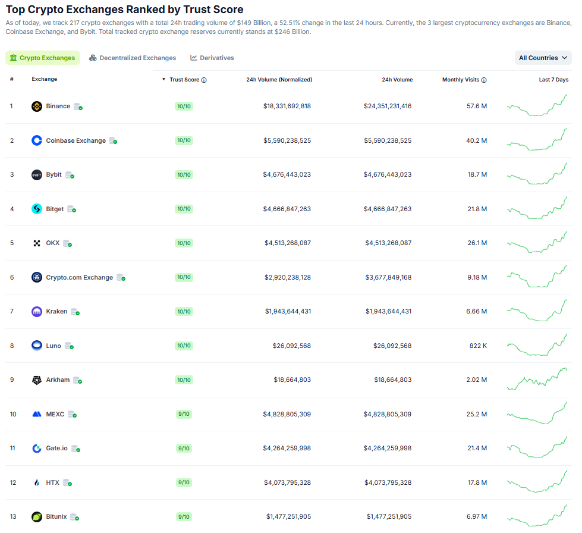Click the reserves badge icon next to Bitunix

tap(74, 518)
